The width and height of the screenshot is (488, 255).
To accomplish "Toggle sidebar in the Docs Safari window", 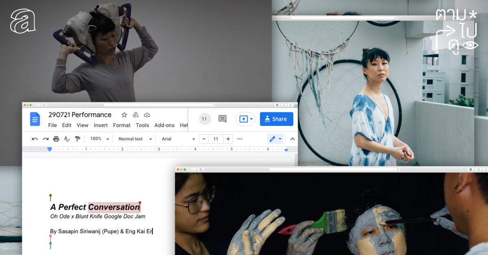I will pos(44,105).
